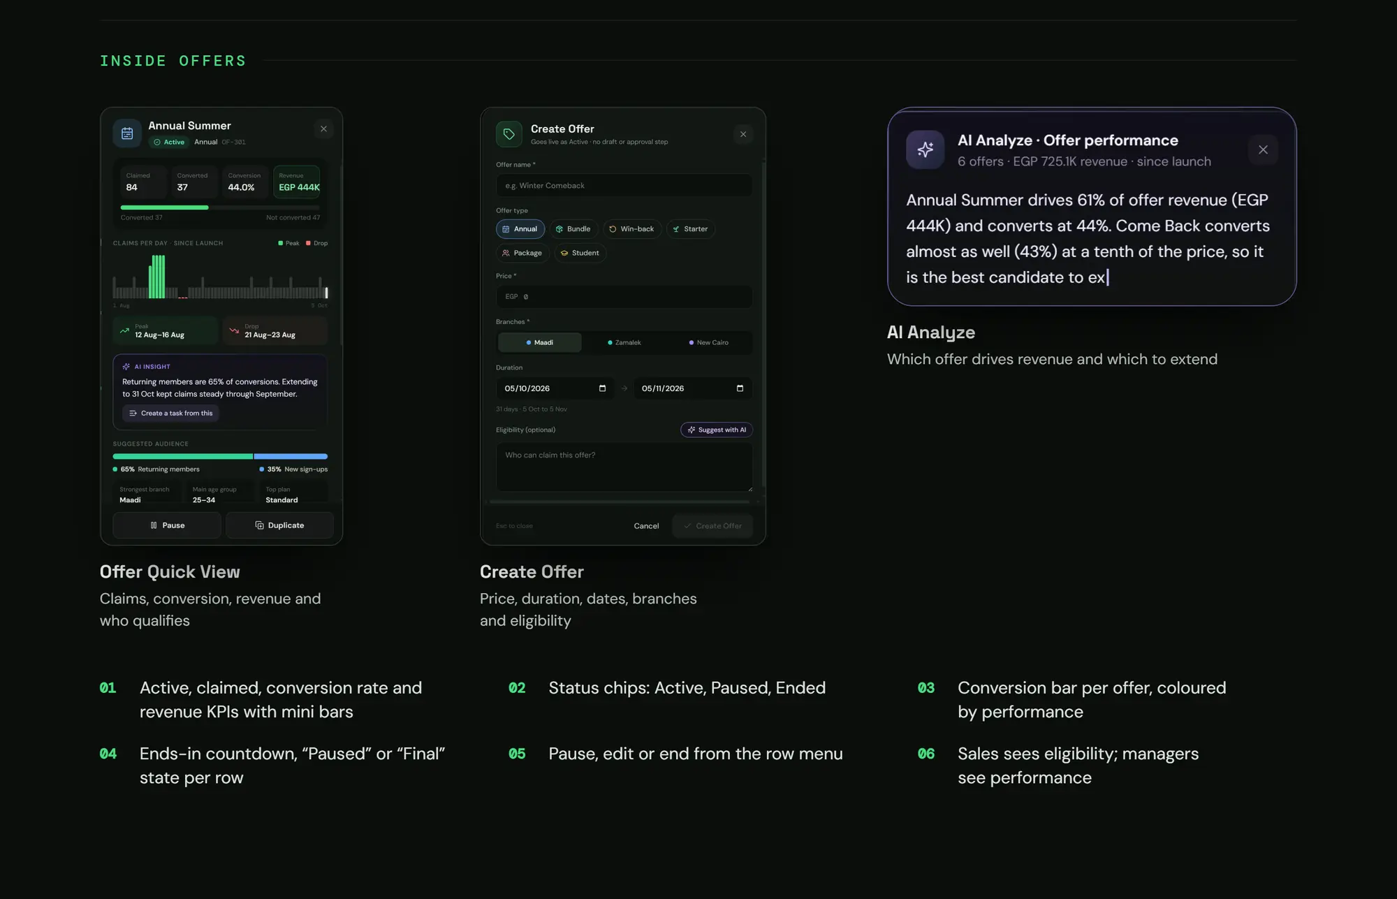This screenshot has height=899, width=1397.
Task: Pick the Student offer type chip
Action: pyautogui.click(x=580, y=253)
